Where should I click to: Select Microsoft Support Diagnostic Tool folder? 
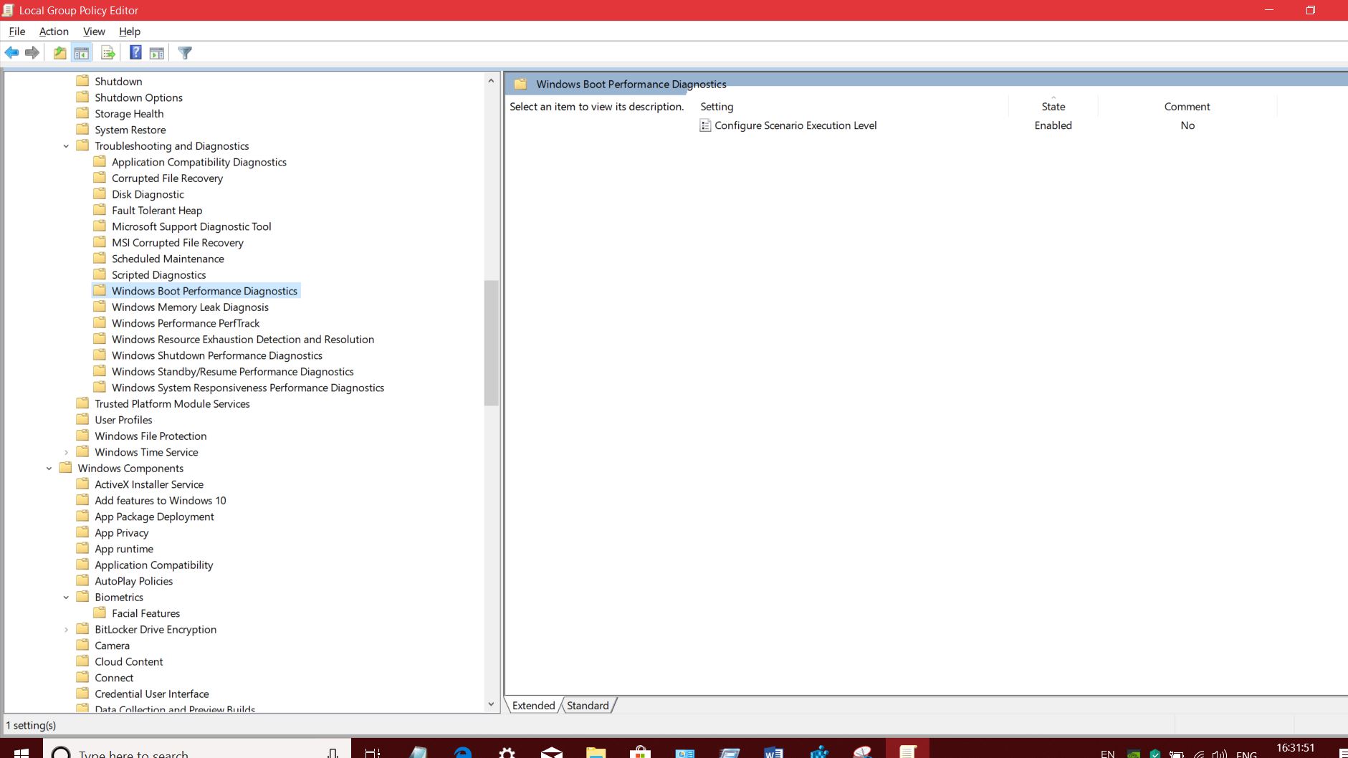[191, 227]
